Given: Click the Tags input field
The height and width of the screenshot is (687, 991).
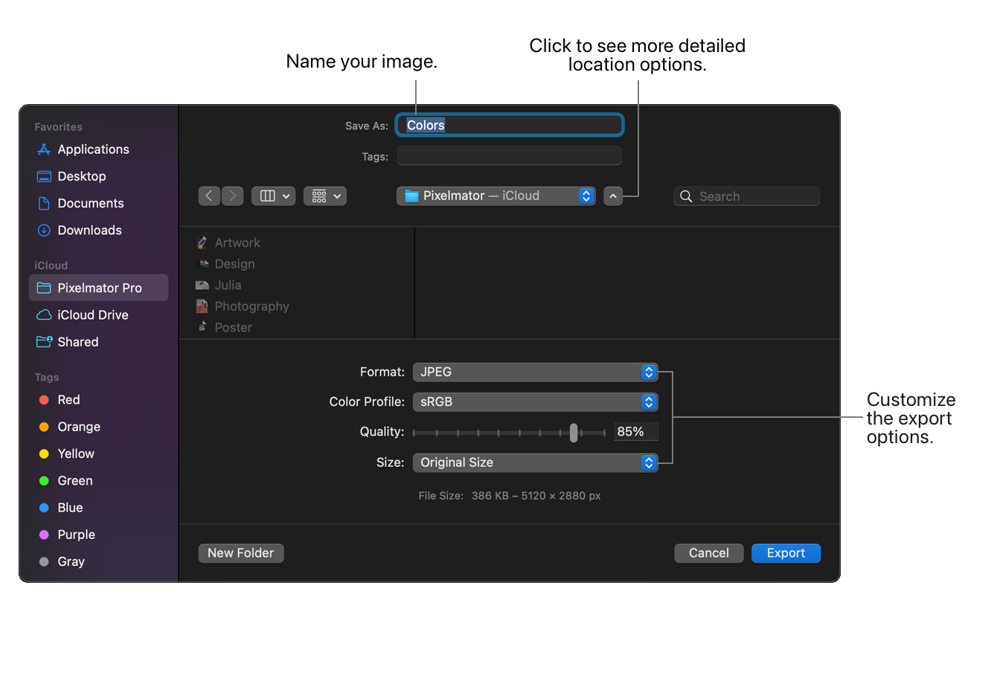Looking at the screenshot, I should [510, 155].
